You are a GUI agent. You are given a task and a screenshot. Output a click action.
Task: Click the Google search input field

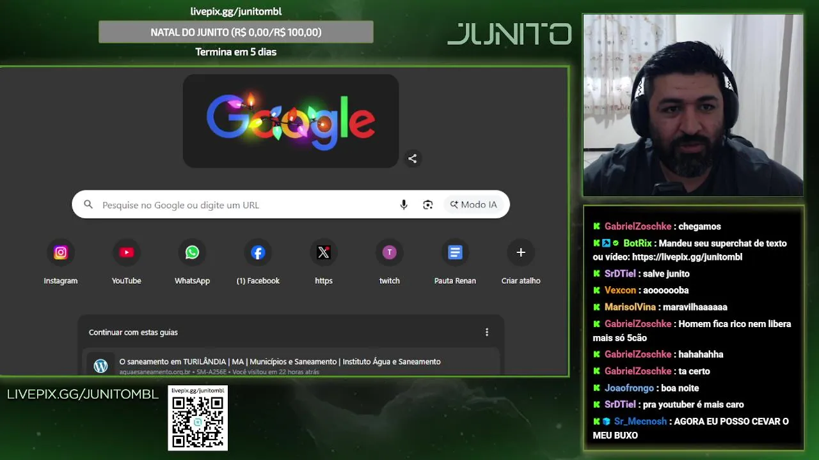coord(290,204)
